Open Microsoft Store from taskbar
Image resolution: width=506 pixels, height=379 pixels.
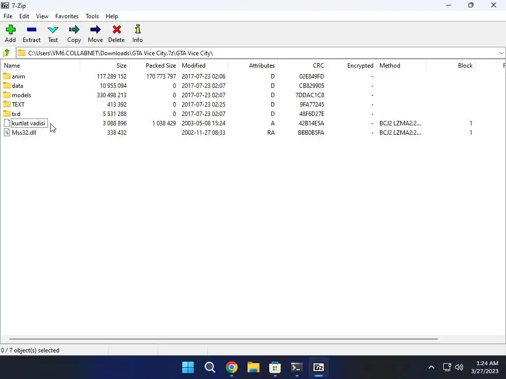click(275, 367)
